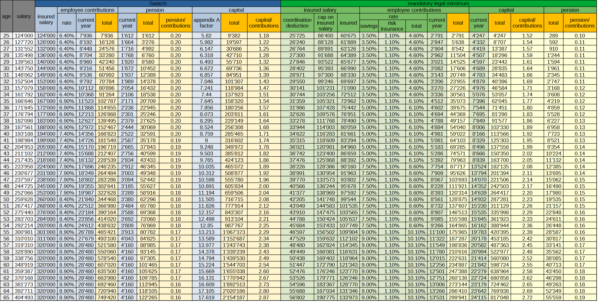Click salary cell 300'981

pos(24,232)
